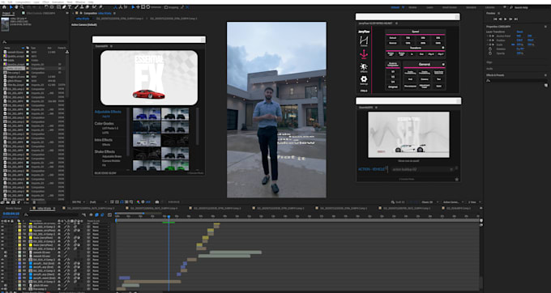Open JerryFlow Settings gear icon
This screenshot has height=293, width=551.
tap(364, 80)
